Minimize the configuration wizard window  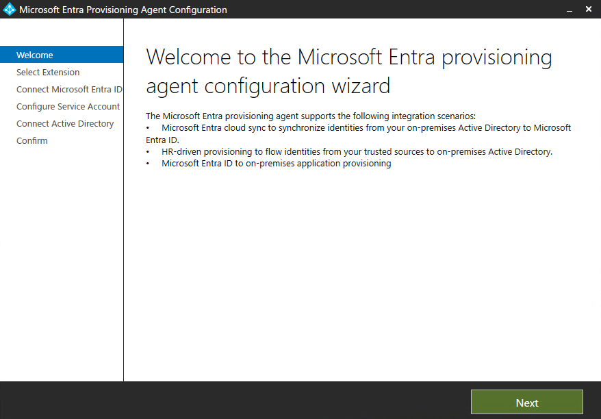(x=569, y=9)
